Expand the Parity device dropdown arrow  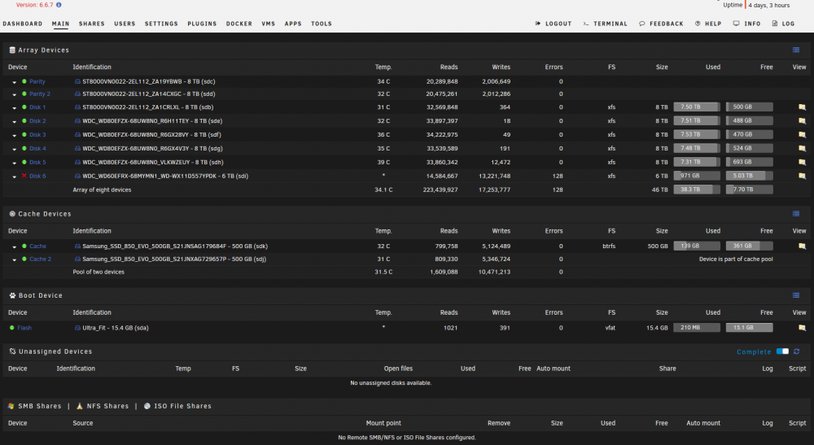[x=15, y=82]
